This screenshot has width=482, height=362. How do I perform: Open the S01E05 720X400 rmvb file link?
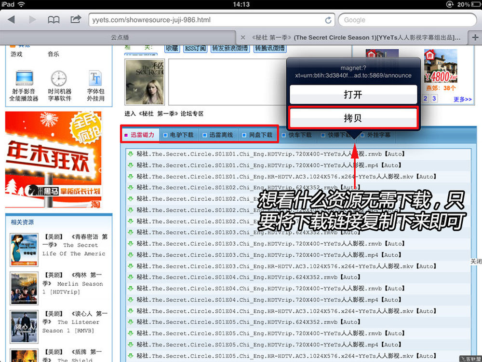point(270,334)
